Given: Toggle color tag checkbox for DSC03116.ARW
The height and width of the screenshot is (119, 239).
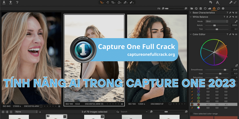Looking at the screenshot, I should [41, 106].
